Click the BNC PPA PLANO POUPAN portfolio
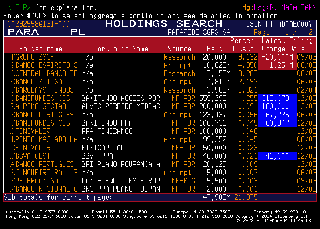 point(121,189)
